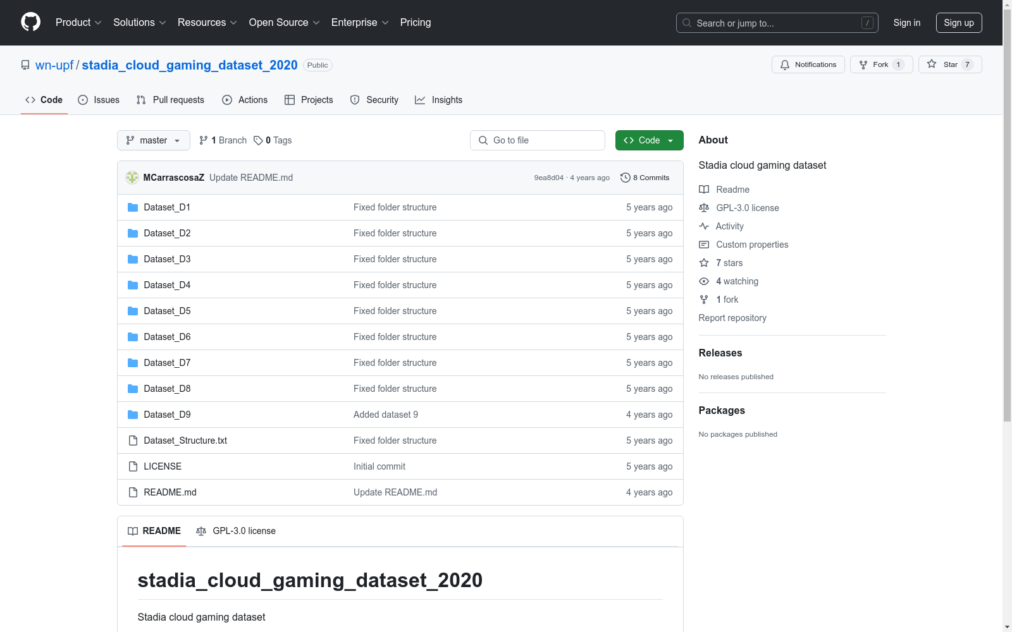Expand the green Code dropdown button

pyautogui.click(x=649, y=140)
